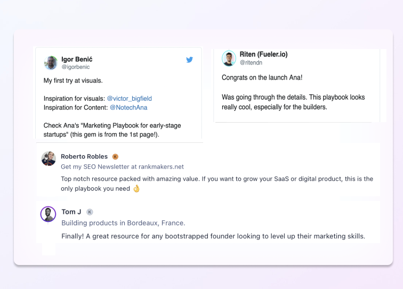Viewport: 403px width, 289px height.
Task: Click "Building products in Bordeaux, France." bio
Action: pyautogui.click(x=123, y=223)
